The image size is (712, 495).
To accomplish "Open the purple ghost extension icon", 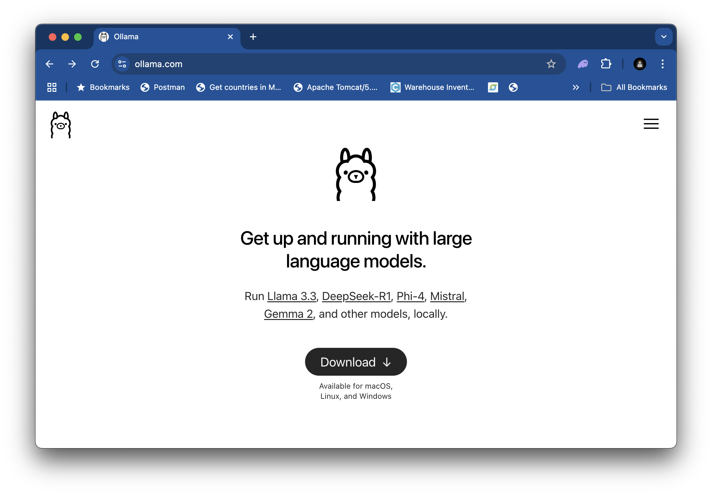I will click(583, 64).
